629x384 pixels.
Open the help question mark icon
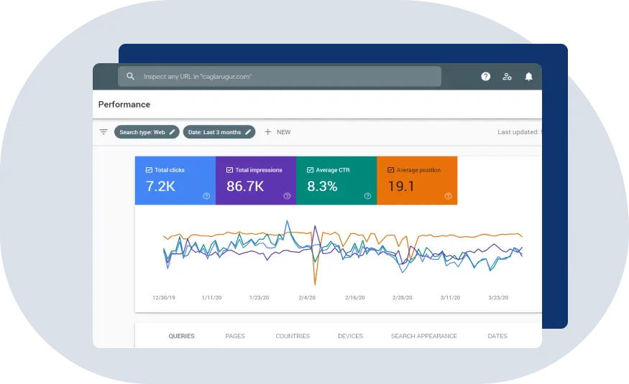pos(486,77)
